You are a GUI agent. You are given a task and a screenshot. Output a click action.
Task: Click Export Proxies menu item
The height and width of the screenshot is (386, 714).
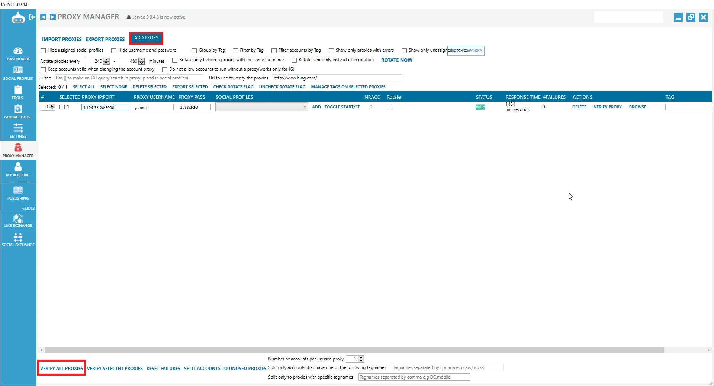pos(105,39)
